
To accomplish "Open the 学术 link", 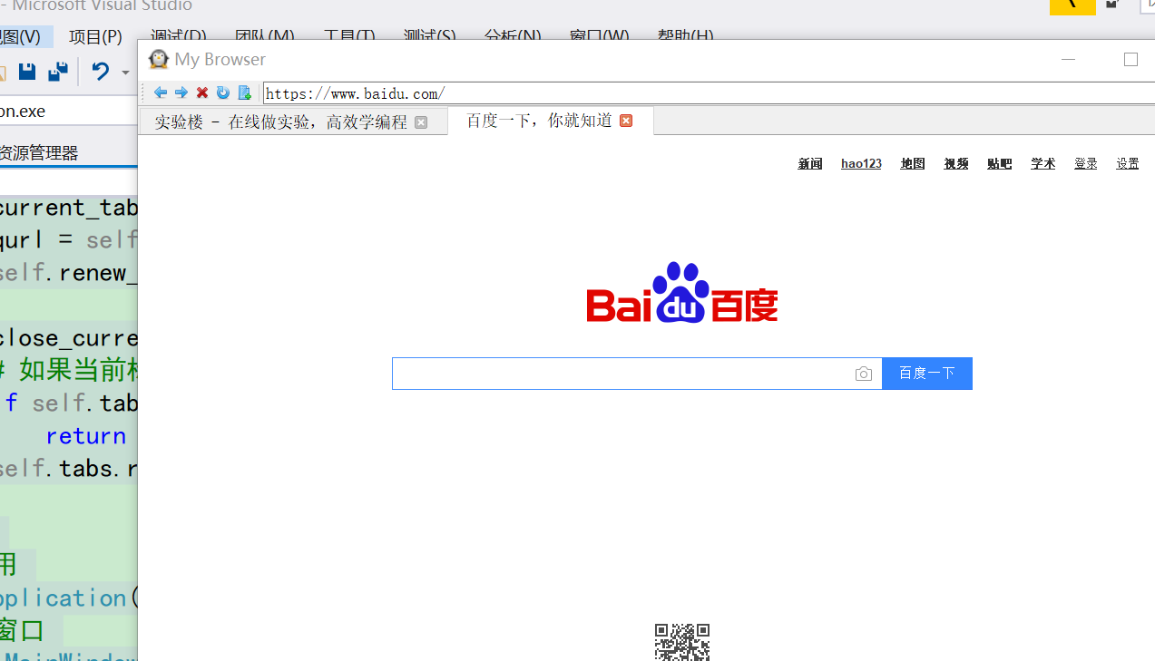I will 1043,163.
